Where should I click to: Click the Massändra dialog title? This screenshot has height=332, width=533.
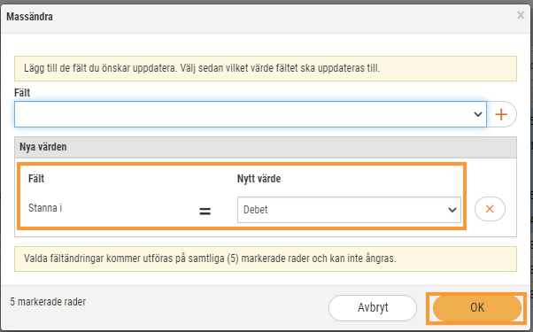tap(29, 17)
